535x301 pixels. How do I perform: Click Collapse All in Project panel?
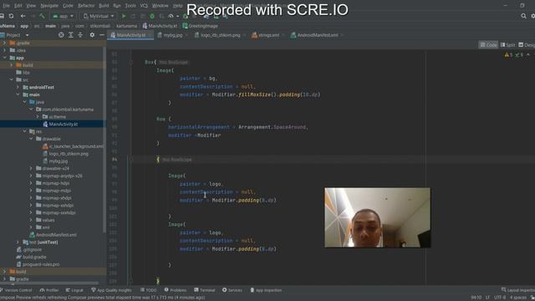80,35
